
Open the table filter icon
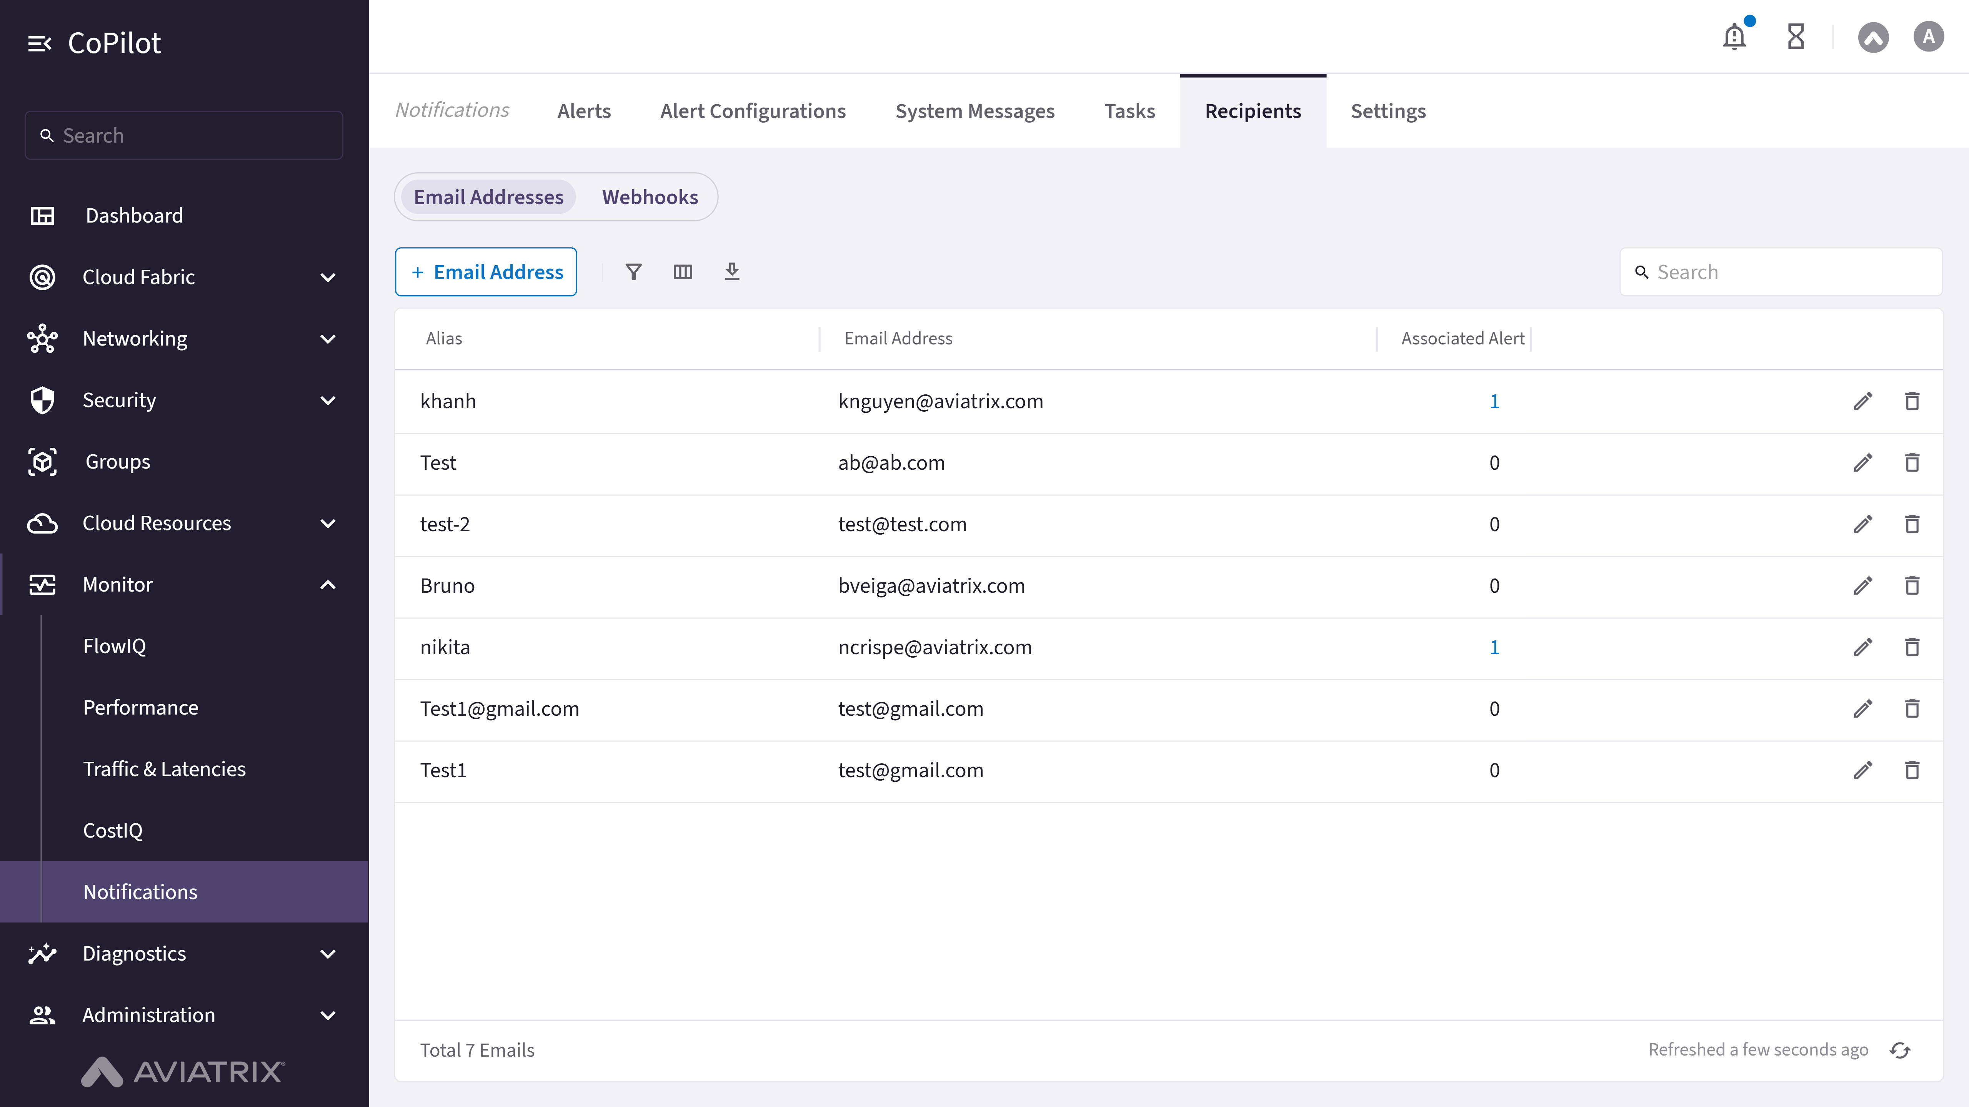click(634, 272)
